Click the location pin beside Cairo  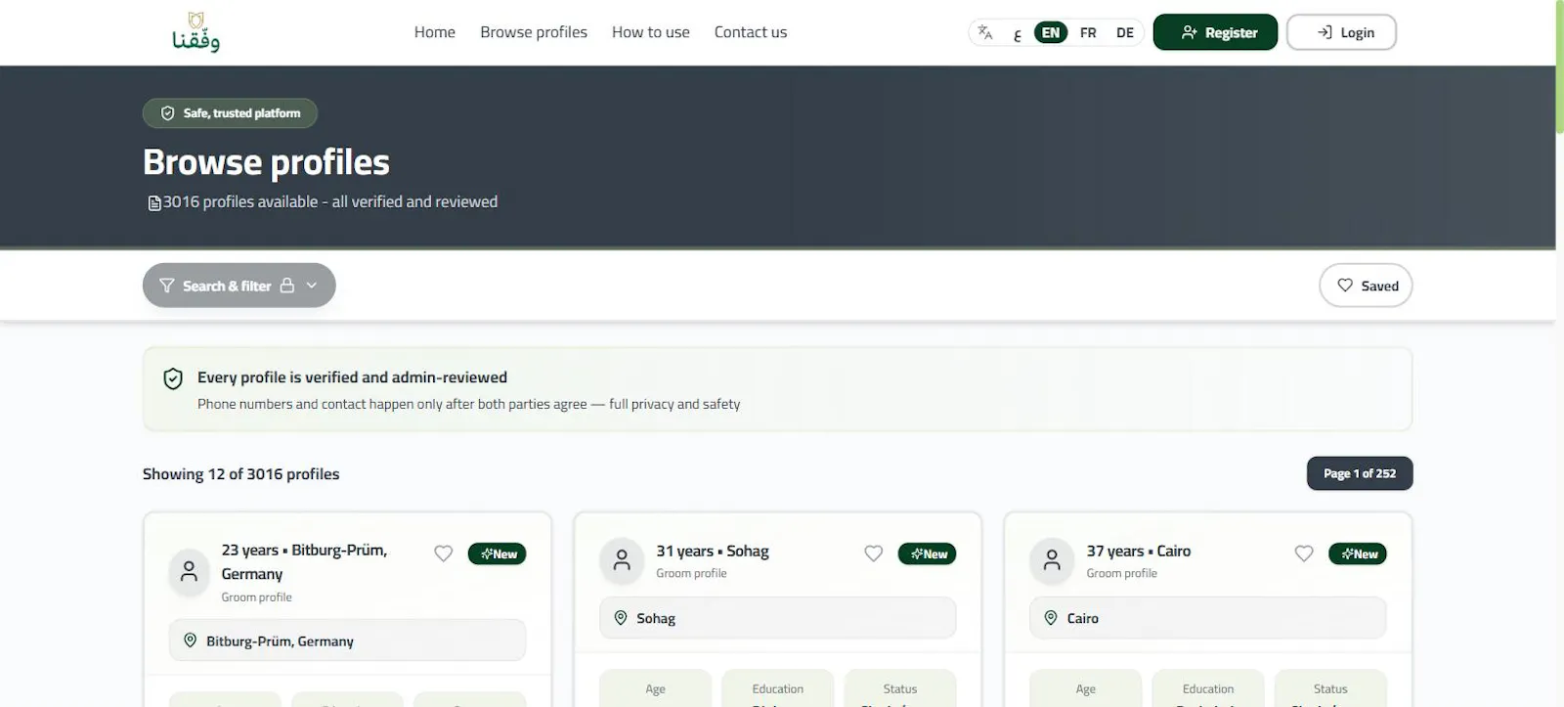point(1051,618)
